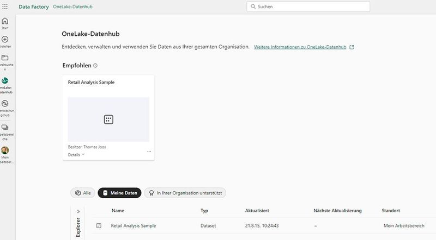Open Weitere Informationen zu OneLake-Datenhub link
This screenshot has height=240, width=436.
(300, 47)
